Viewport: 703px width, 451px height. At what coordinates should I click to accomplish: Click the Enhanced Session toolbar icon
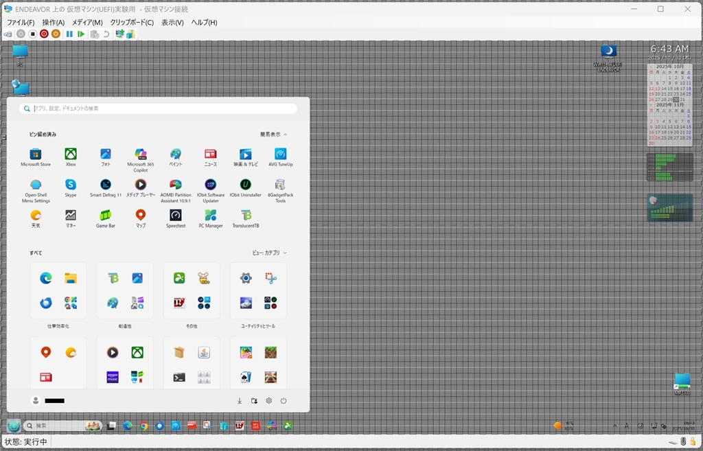point(119,34)
